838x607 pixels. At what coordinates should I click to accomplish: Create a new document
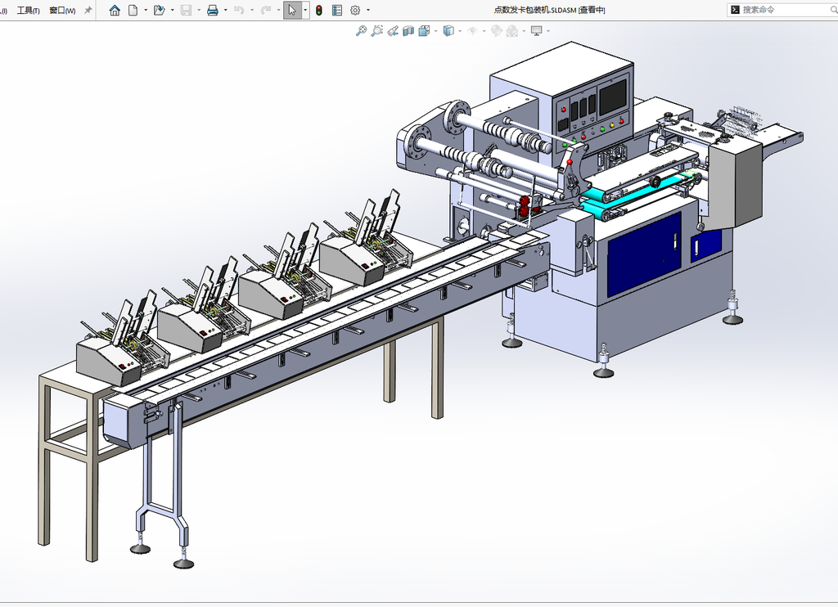[133, 10]
